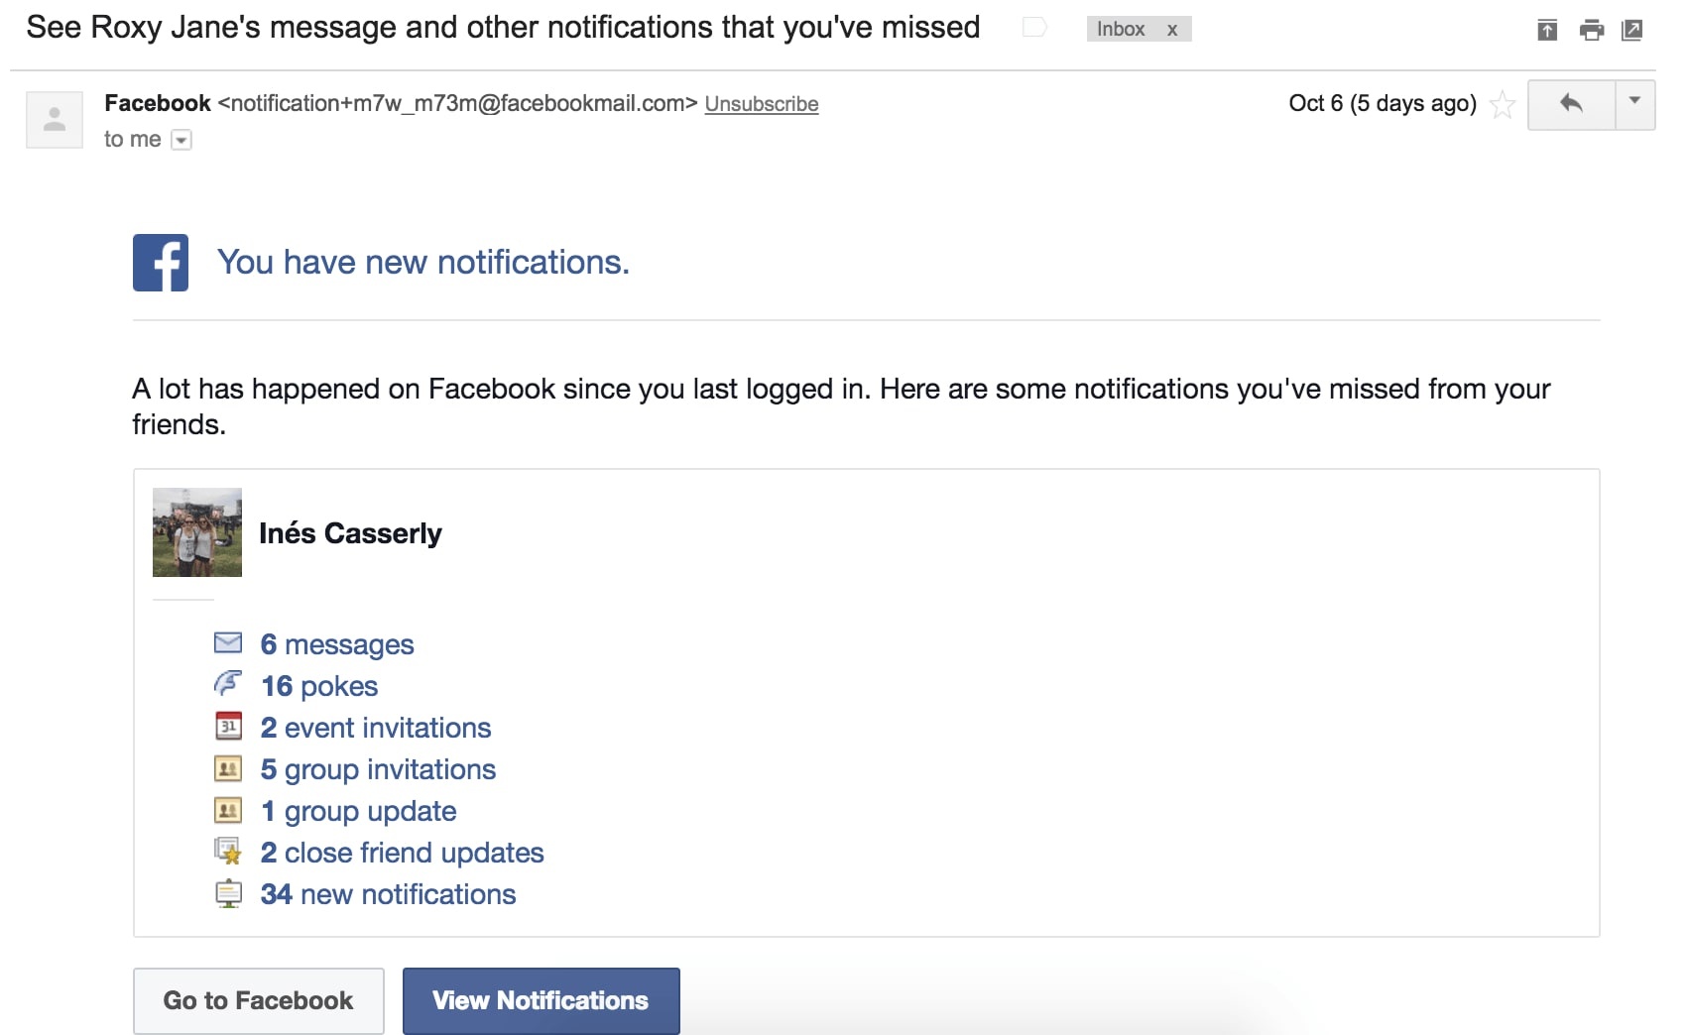The image size is (1688, 1035).
Task: Click the importance label marker beside subject
Action: pyautogui.click(x=1034, y=28)
